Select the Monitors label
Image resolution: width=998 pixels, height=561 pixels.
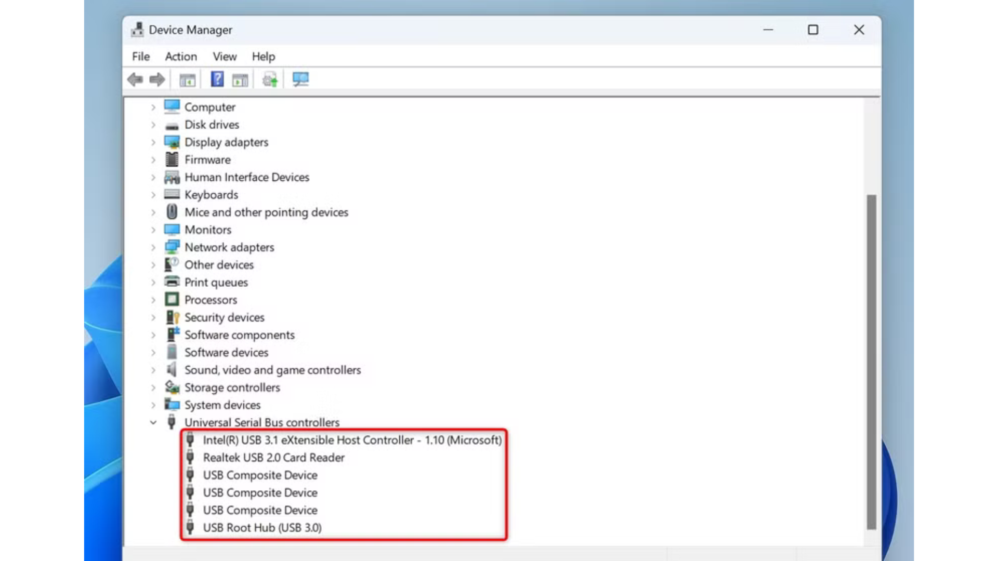(x=208, y=230)
